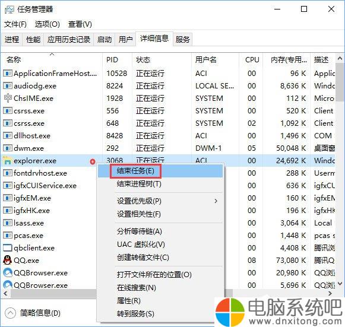Expand the 设置优先级 submenu arrow

point(216,201)
